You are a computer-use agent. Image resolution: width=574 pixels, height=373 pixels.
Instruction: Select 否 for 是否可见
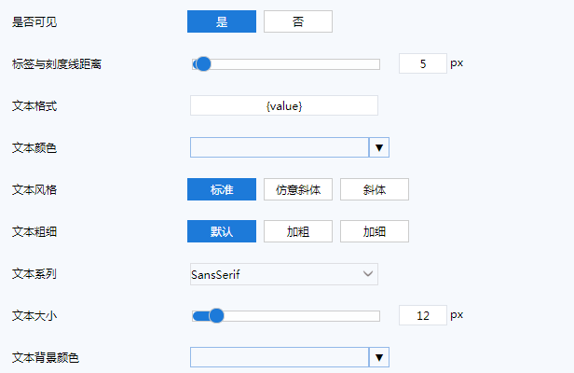[297, 21]
